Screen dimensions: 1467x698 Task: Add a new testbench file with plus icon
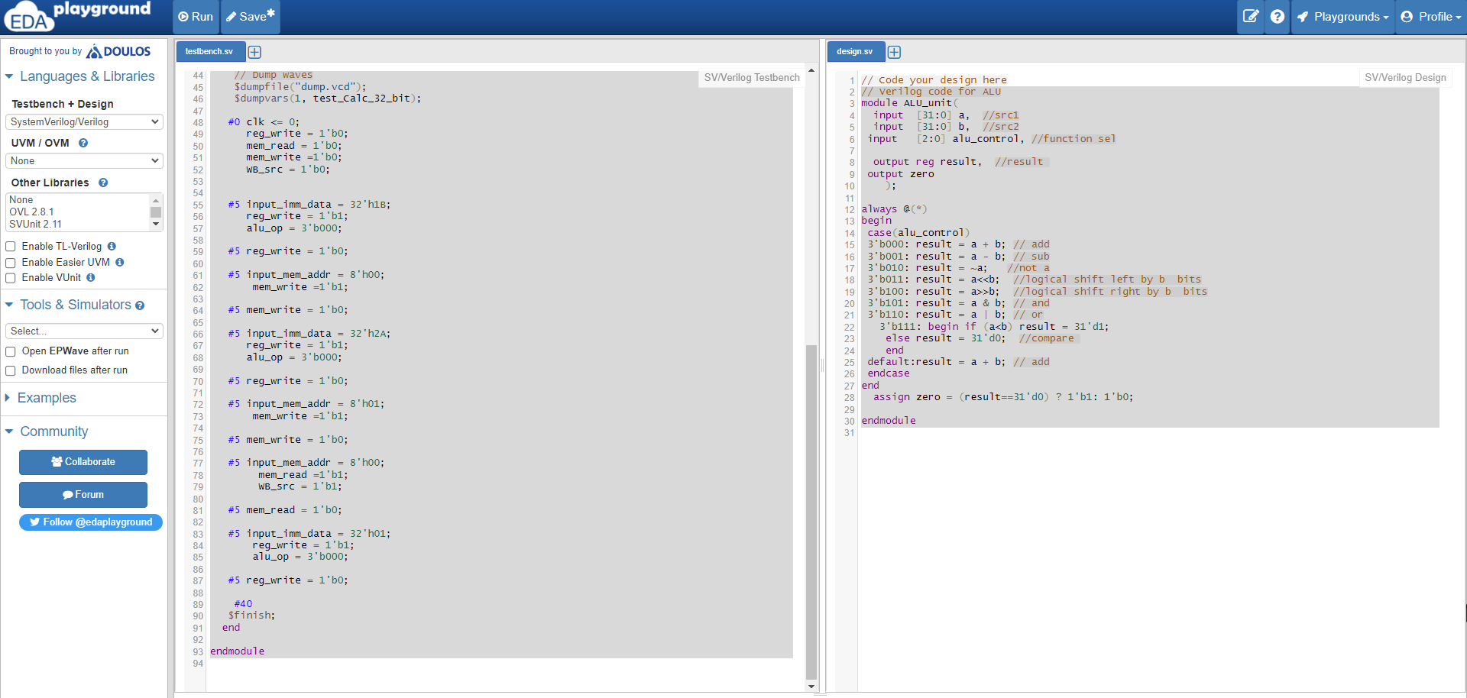254,51
